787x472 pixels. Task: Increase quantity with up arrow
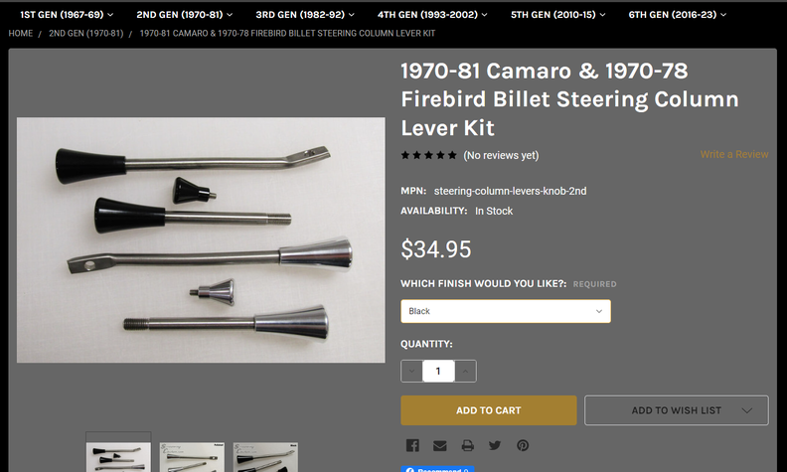point(466,371)
